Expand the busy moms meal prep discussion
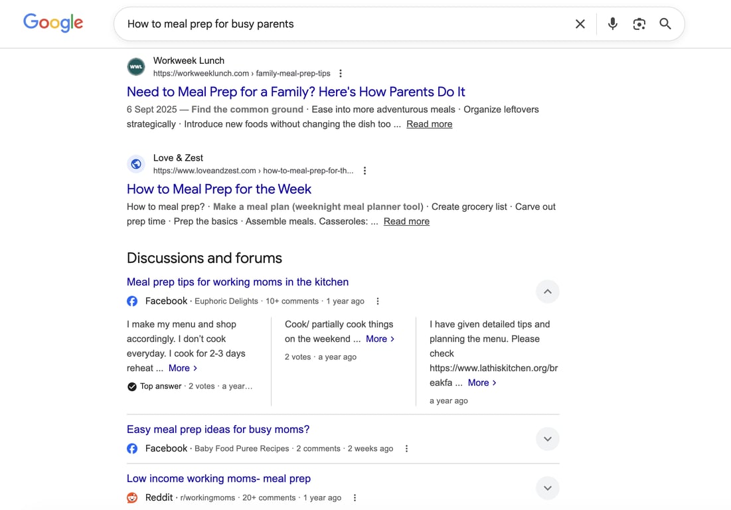The height and width of the screenshot is (510, 731). [547, 439]
